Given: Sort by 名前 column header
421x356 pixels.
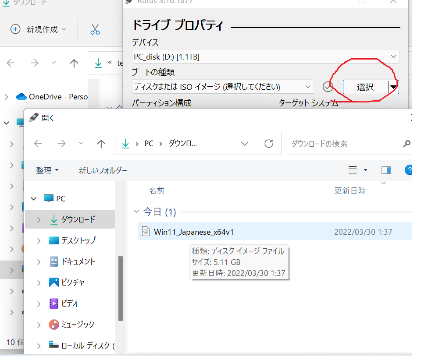Looking at the screenshot, I should (157, 190).
